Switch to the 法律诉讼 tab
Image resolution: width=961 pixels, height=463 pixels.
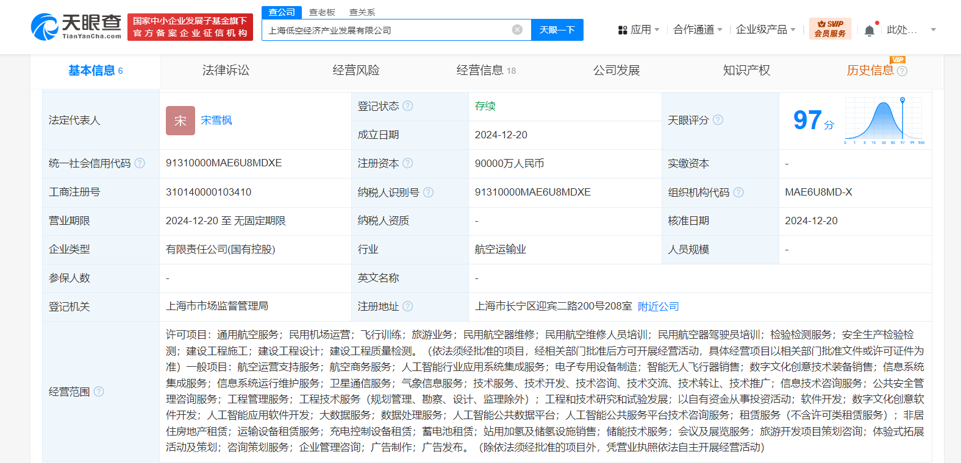(x=226, y=71)
